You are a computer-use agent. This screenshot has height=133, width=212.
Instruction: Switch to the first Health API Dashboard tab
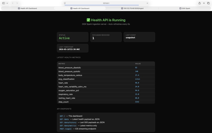27,8
